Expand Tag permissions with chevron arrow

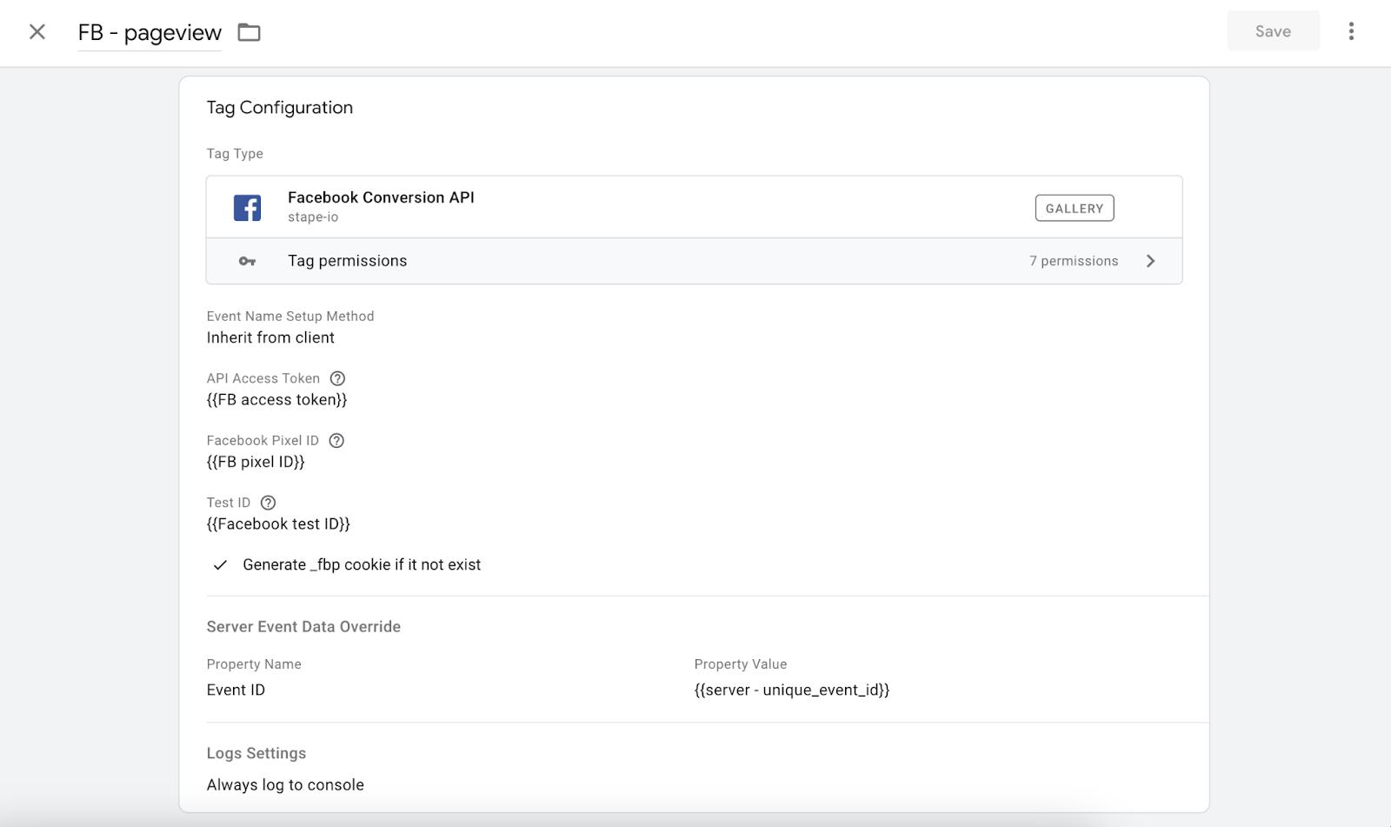pos(1150,261)
